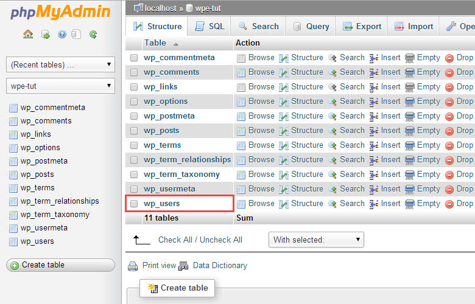Click the phpMyAdmin logo
Image resolution: width=475 pixels, height=304 pixels.
[60, 12]
